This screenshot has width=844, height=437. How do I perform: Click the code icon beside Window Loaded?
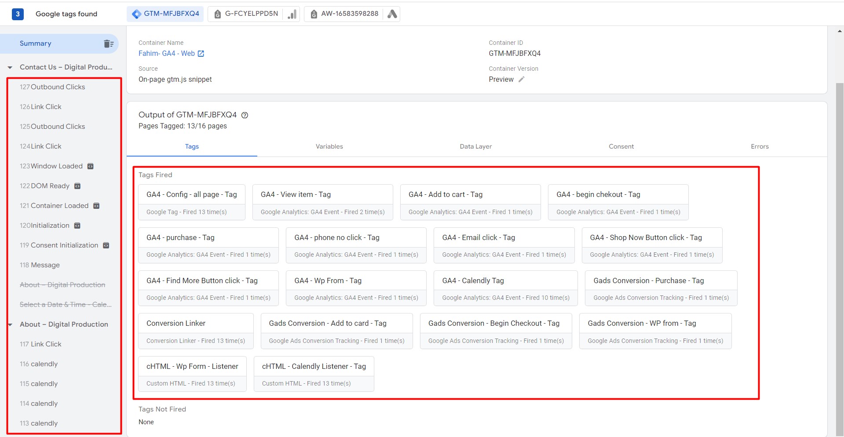pyautogui.click(x=91, y=166)
